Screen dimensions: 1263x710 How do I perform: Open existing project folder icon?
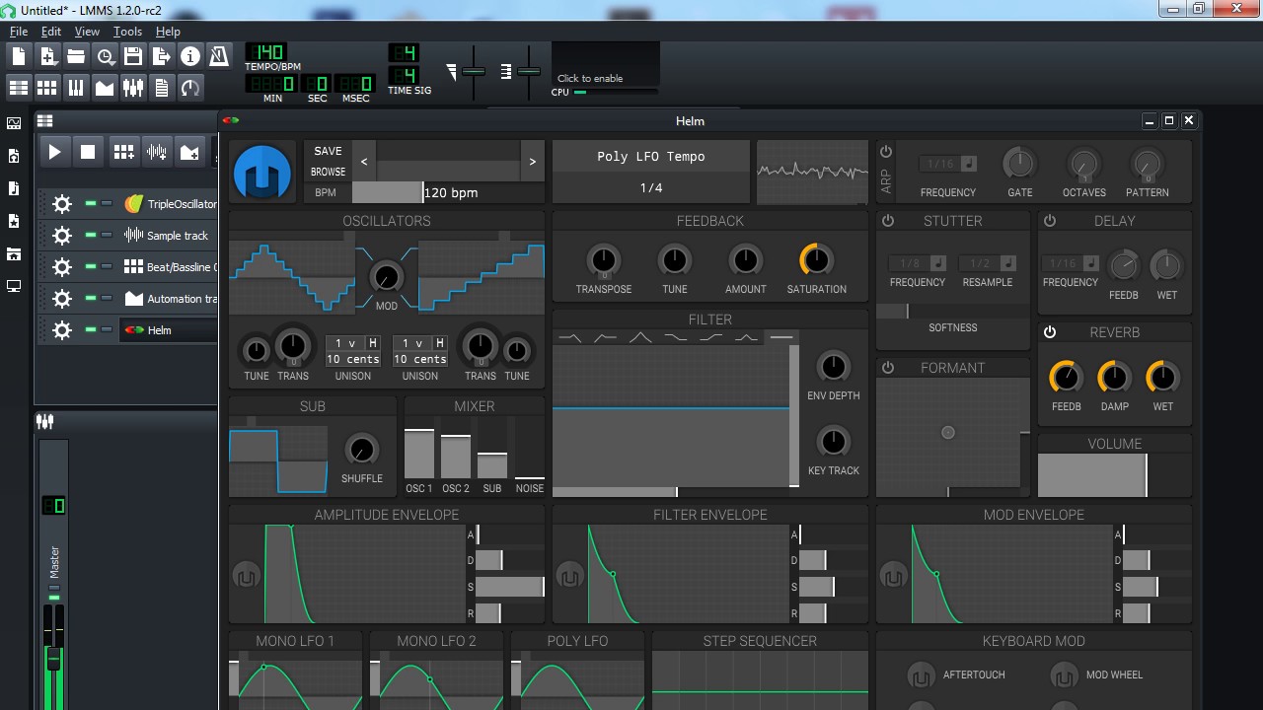click(x=76, y=56)
